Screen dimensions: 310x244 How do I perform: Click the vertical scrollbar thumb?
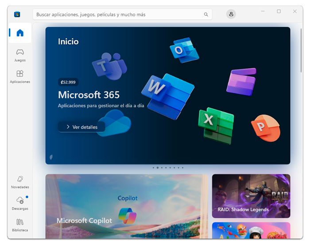point(301,50)
